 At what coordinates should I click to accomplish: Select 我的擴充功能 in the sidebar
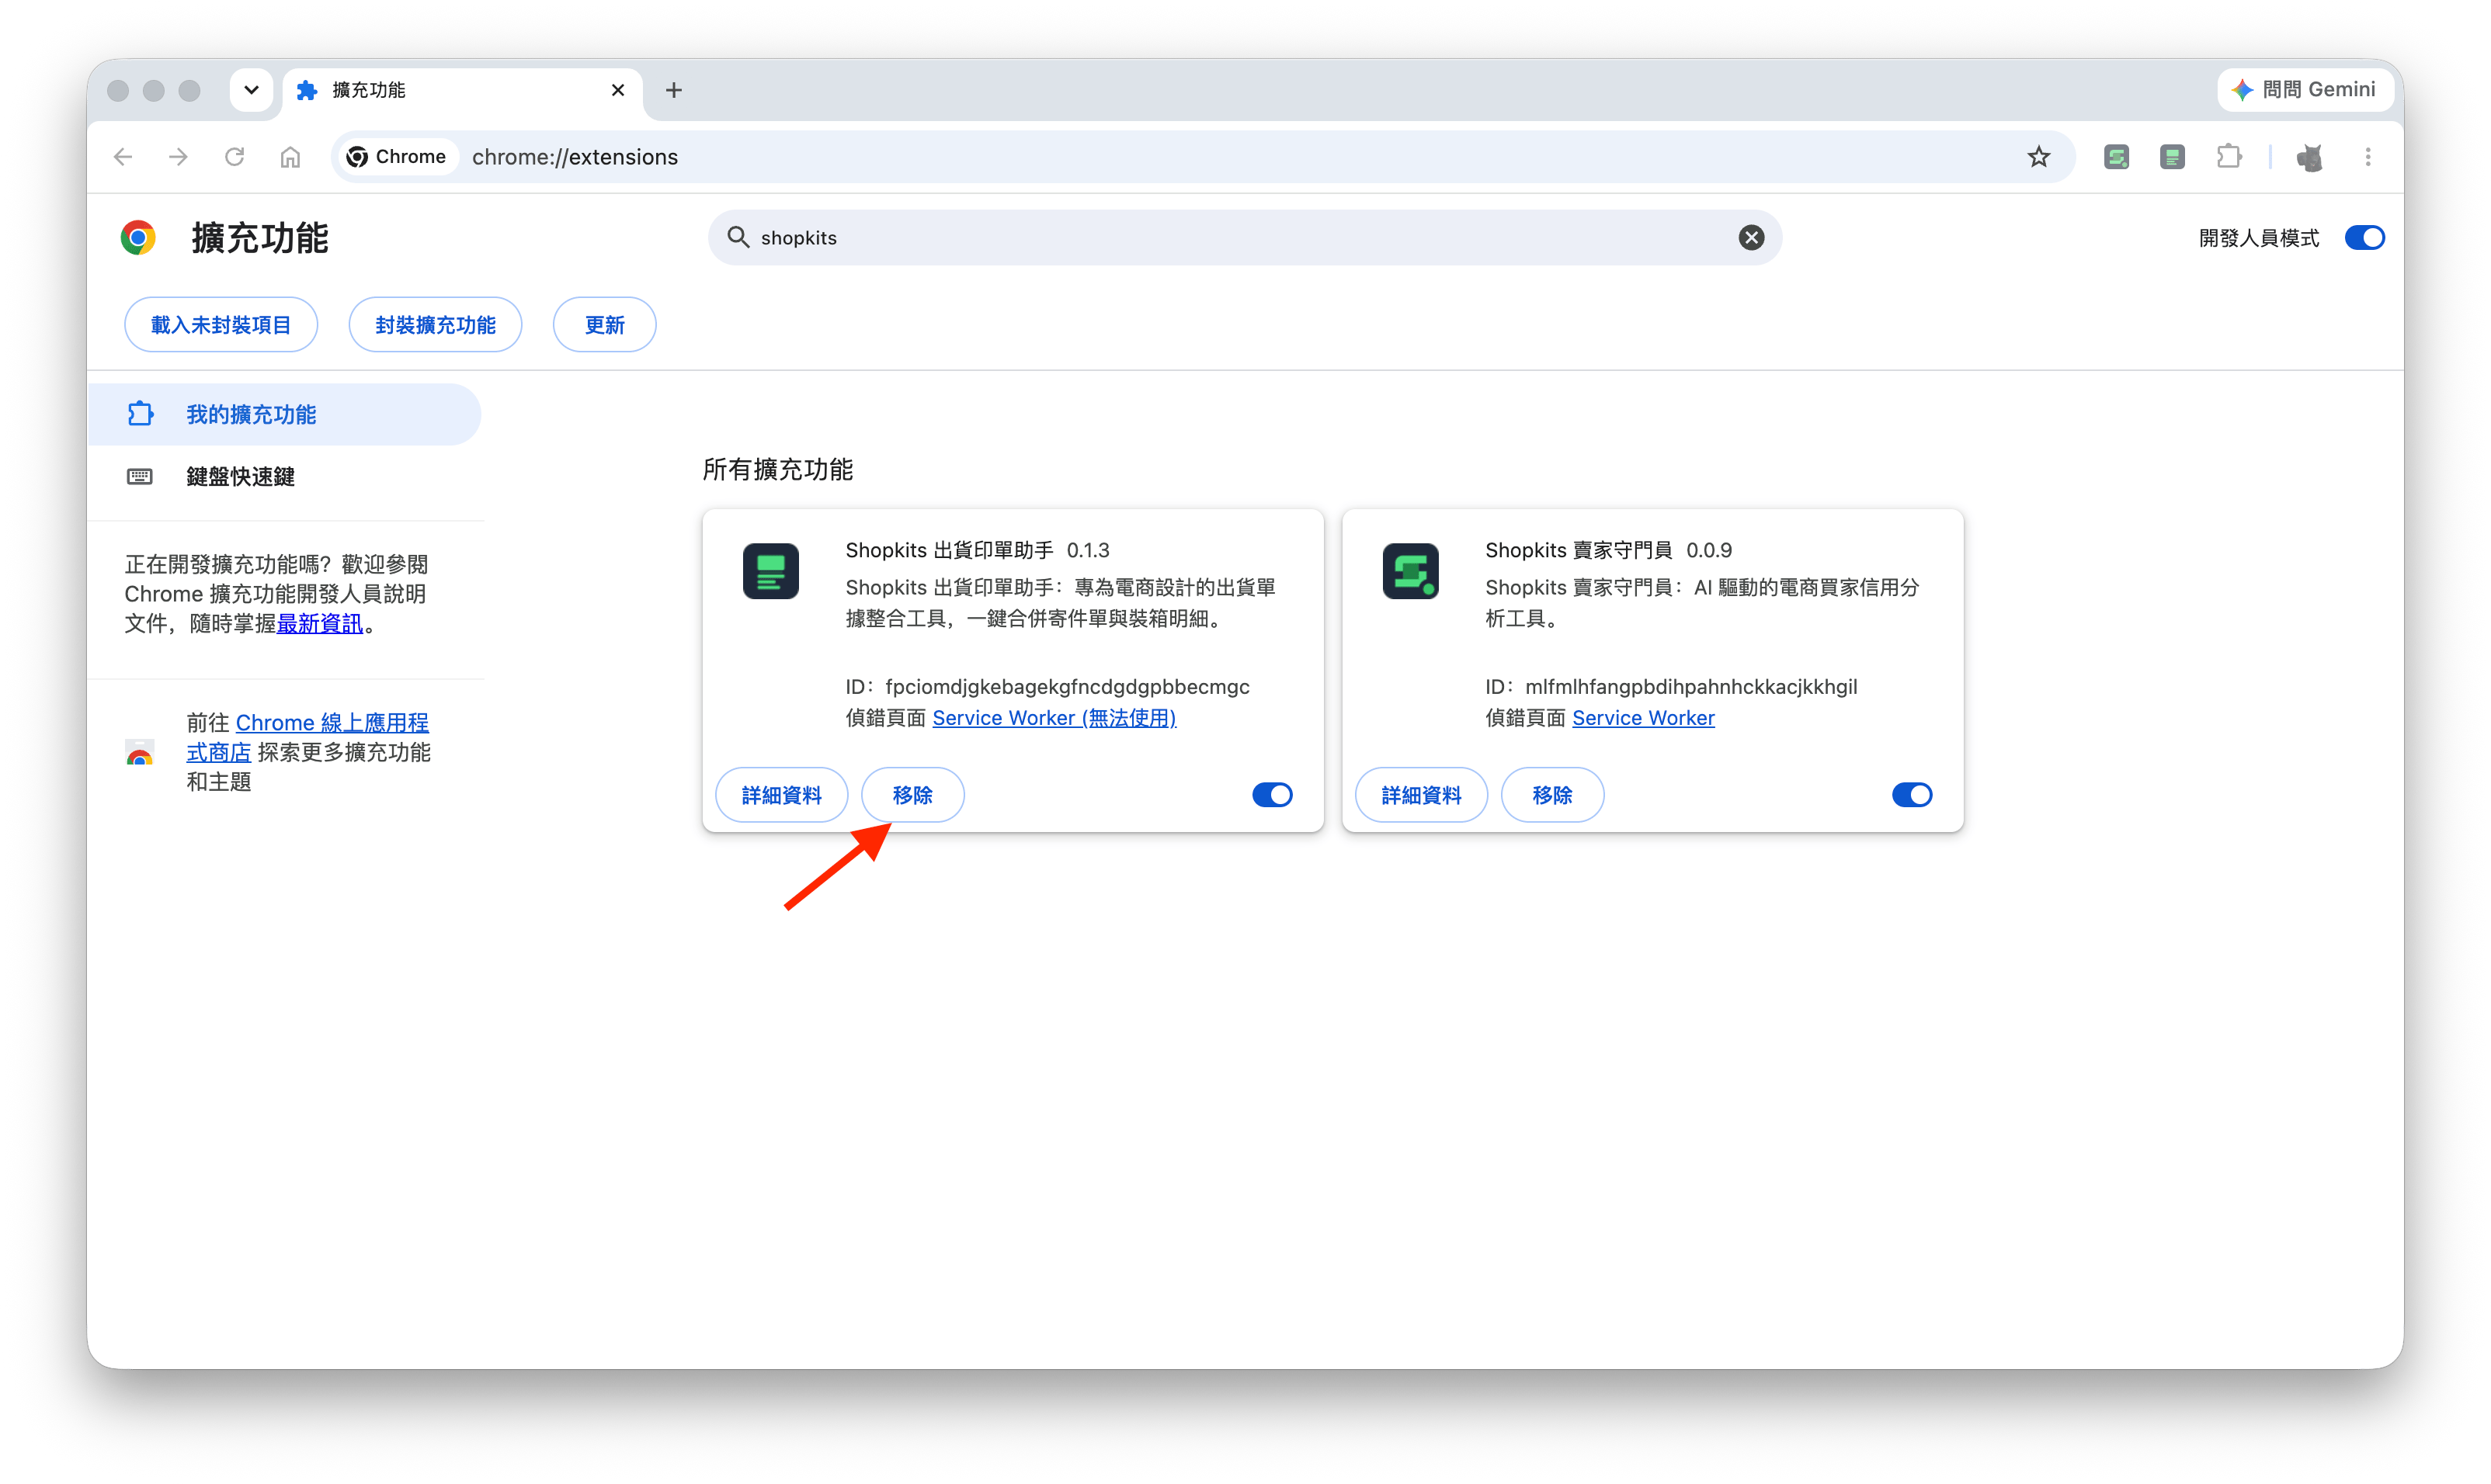coord(284,414)
